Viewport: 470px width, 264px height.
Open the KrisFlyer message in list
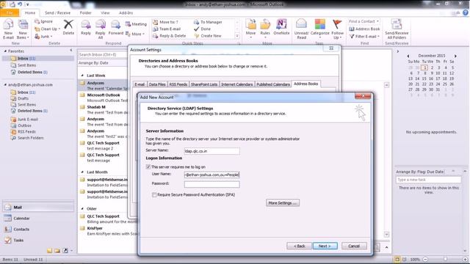[109, 231]
